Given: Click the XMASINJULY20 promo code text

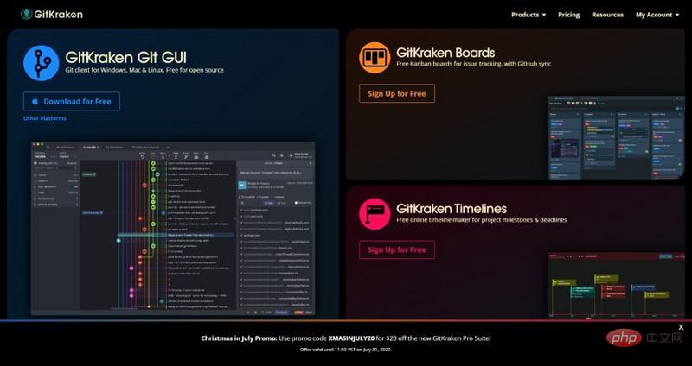Looking at the screenshot, I should point(351,338).
